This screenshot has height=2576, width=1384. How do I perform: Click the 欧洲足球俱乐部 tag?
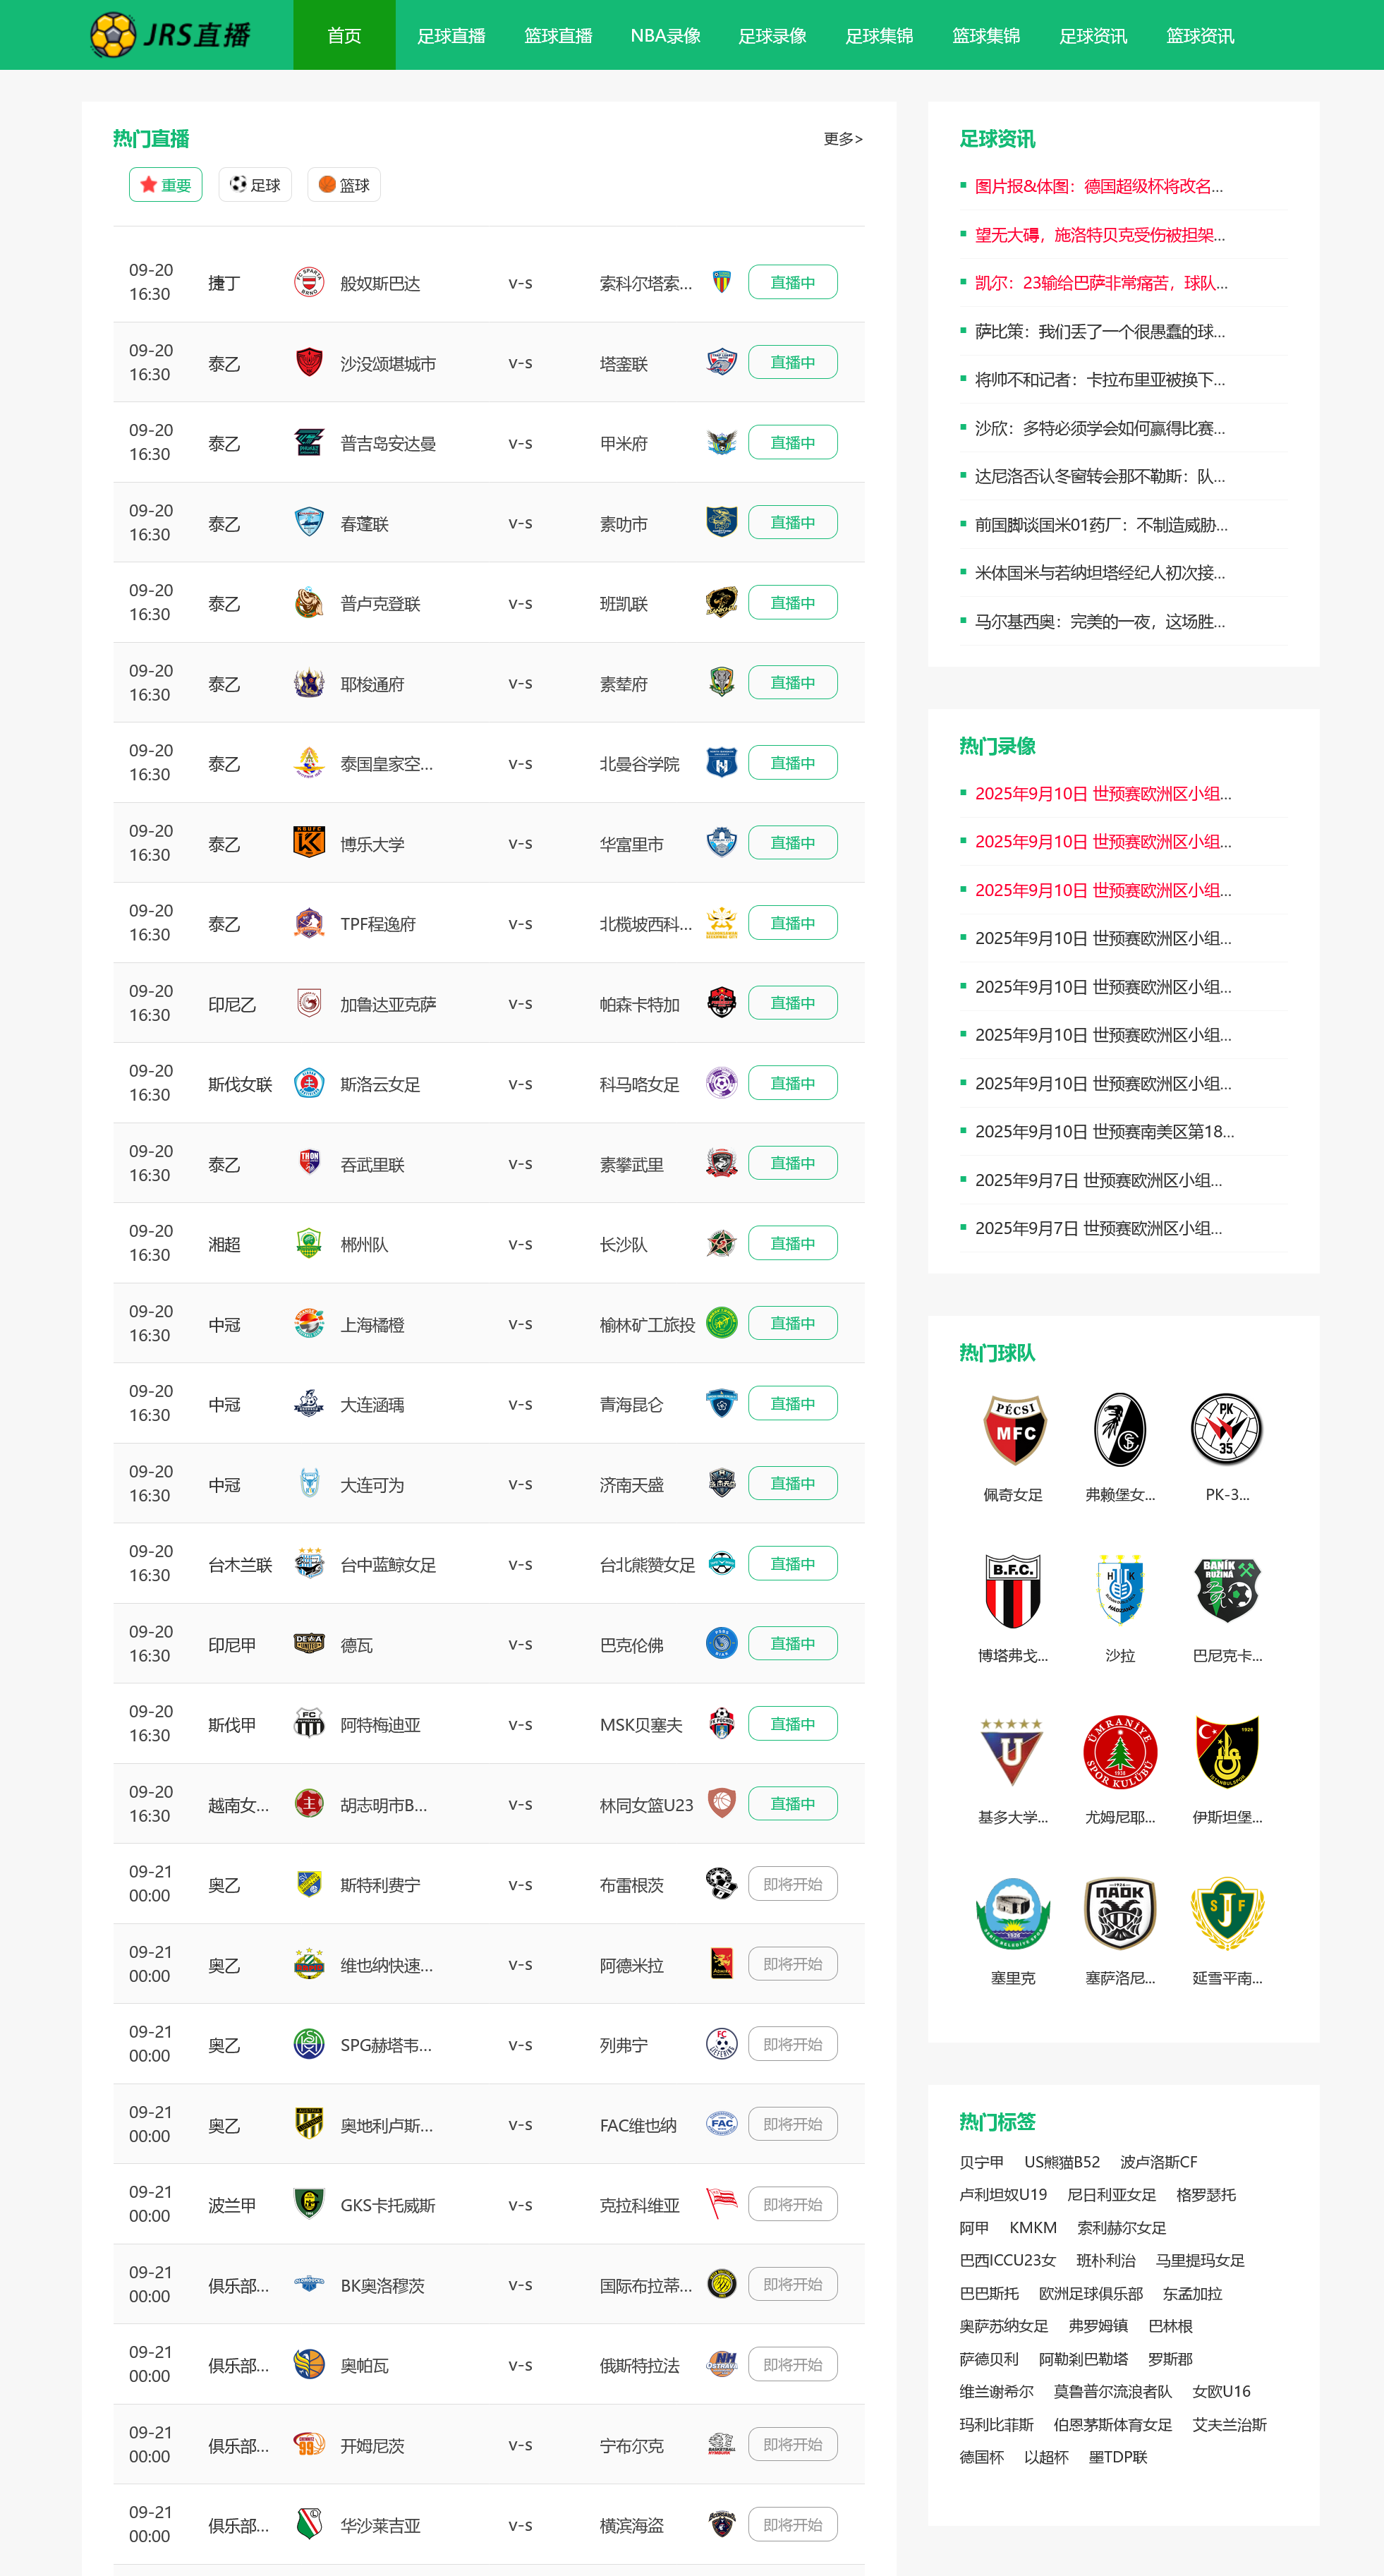pyautogui.click(x=1091, y=2293)
